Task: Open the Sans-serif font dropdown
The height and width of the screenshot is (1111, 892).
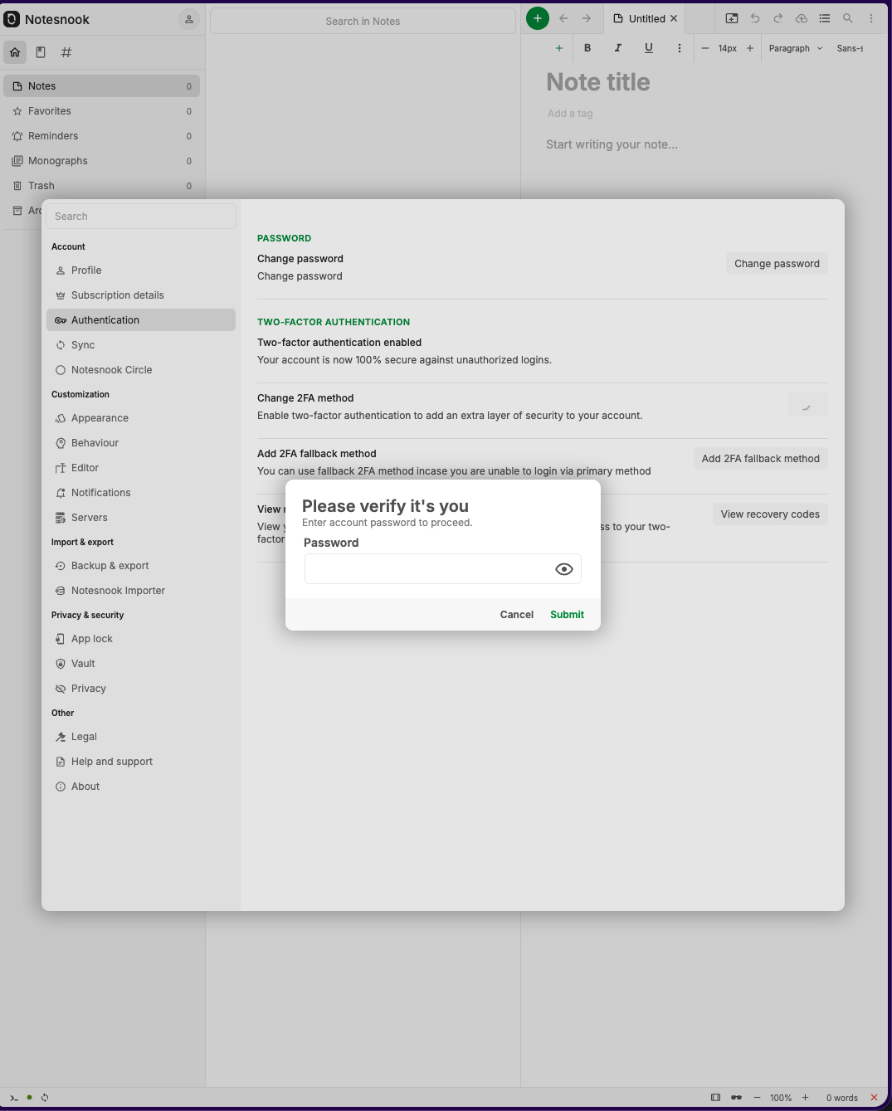Action: coord(850,48)
